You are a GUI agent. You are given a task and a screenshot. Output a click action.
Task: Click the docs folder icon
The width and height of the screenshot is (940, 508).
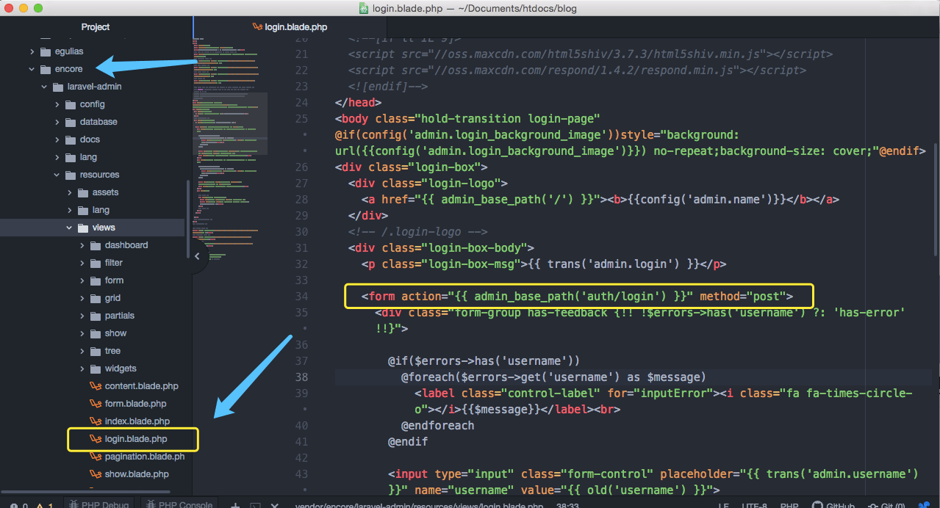click(71, 139)
